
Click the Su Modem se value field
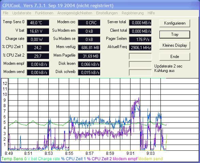pyautogui.click(x=89, y=40)
